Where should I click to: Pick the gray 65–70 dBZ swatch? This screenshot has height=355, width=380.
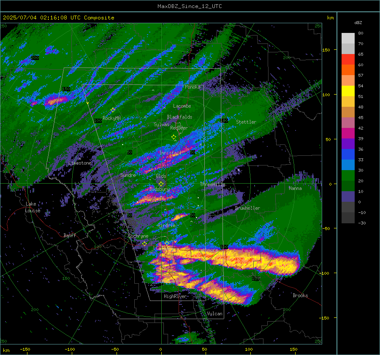pos(348,49)
